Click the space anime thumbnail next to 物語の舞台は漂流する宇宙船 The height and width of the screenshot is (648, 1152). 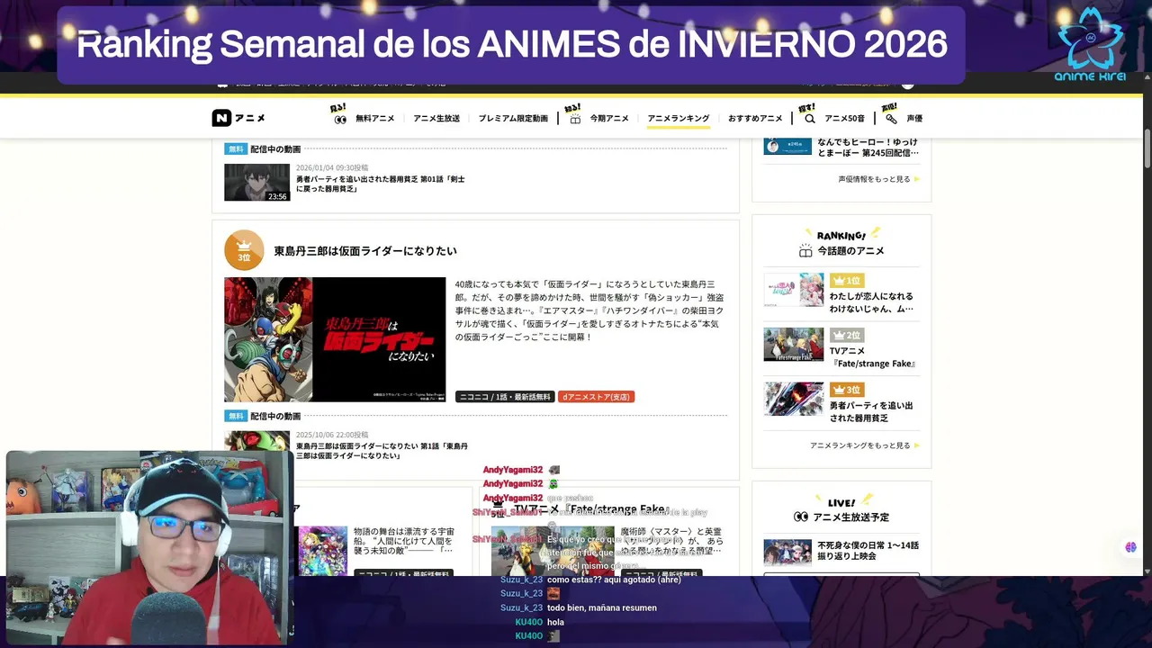(x=322, y=551)
